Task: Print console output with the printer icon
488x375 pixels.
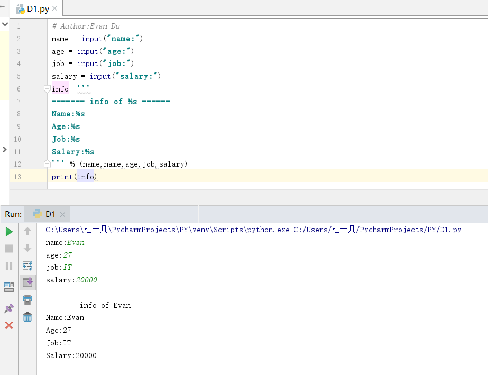Action: (27, 300)
